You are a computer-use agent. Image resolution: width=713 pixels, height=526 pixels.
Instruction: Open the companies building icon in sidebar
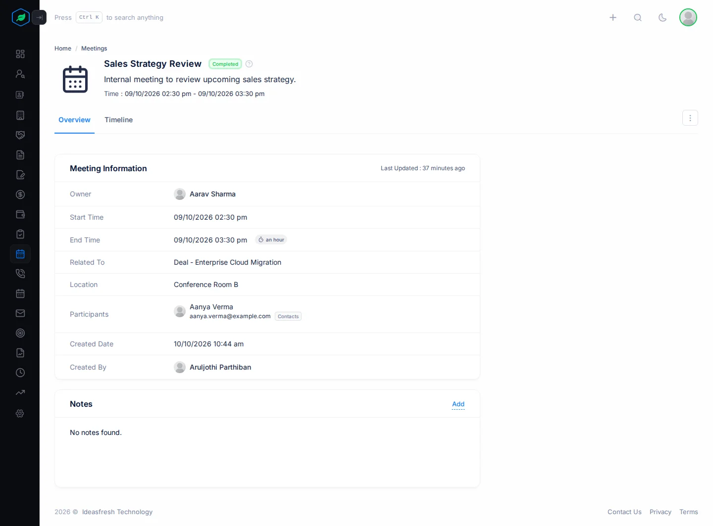20,115
